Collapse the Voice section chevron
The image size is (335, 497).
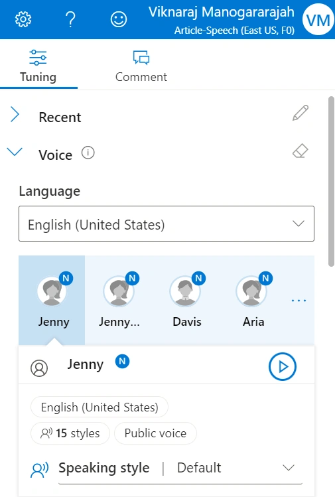(x=15, y=152)
